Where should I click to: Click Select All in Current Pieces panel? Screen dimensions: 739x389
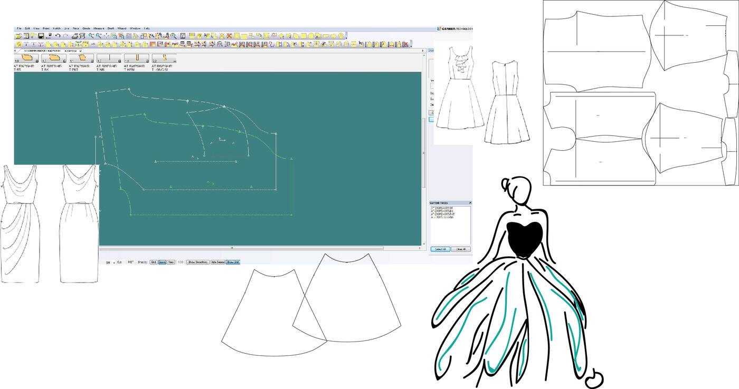(x=440, y=249)
